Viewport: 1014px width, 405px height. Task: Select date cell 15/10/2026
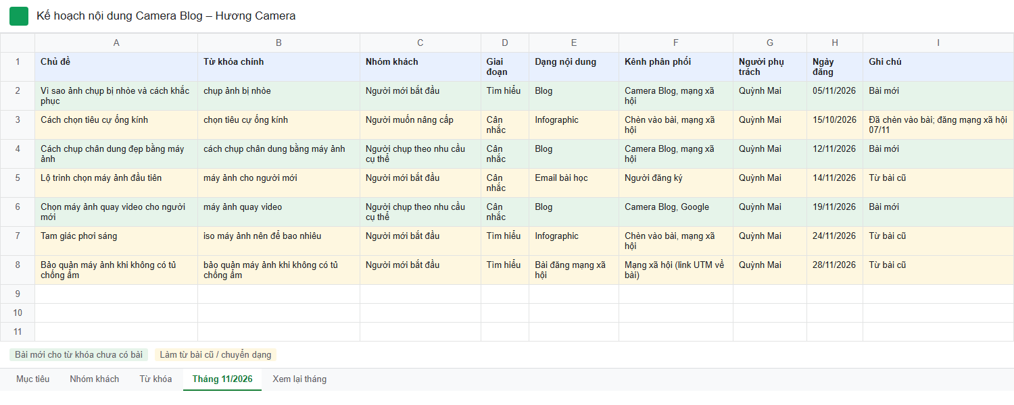[x=835, y=125]
